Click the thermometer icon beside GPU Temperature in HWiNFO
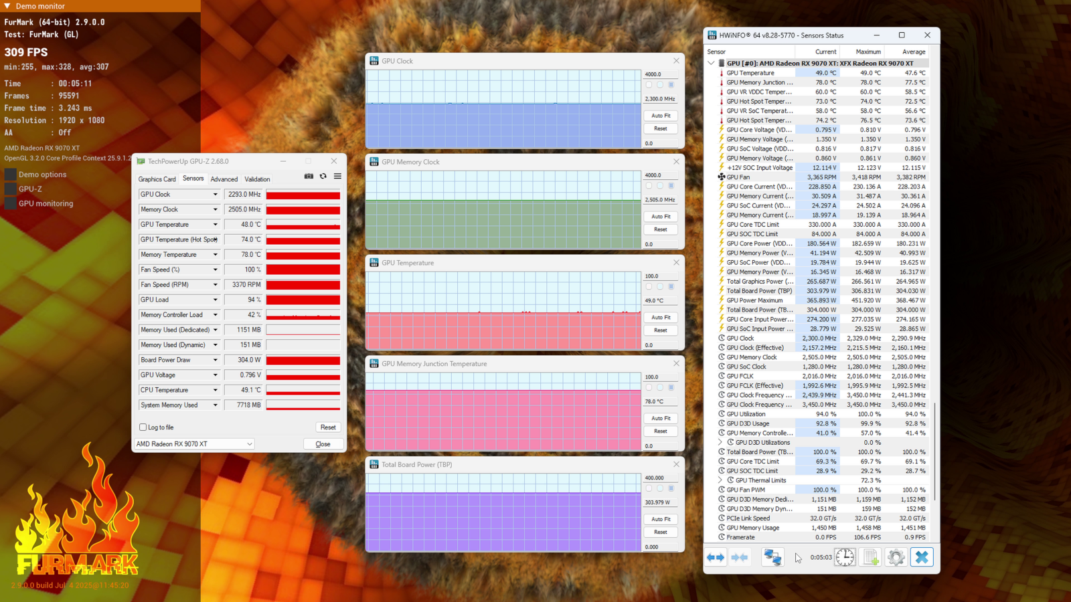 pos(722,73)
